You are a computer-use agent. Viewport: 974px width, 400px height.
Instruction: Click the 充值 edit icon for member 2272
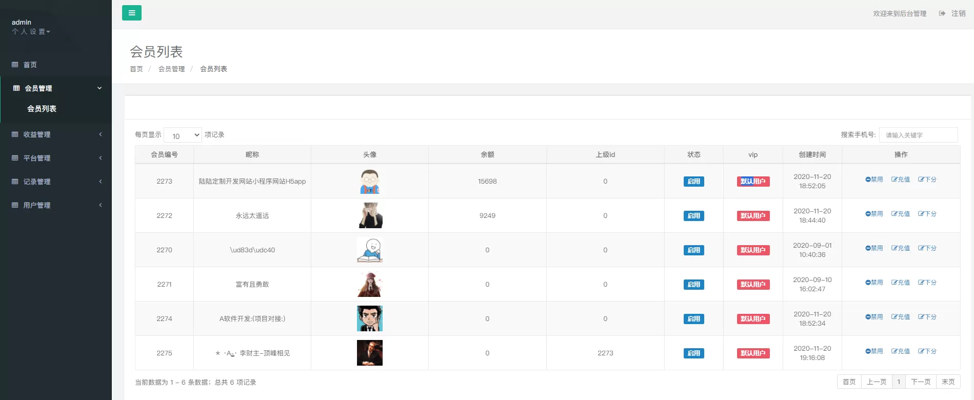894,214
